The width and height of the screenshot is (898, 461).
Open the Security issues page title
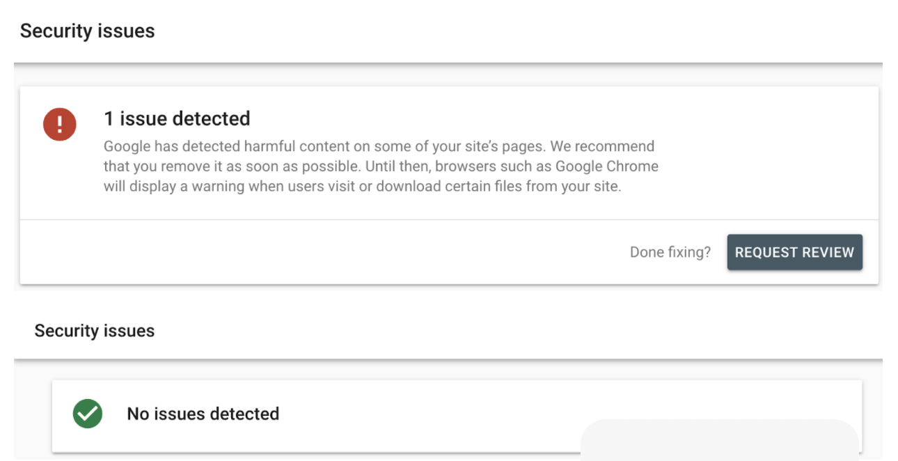[87, 30]
